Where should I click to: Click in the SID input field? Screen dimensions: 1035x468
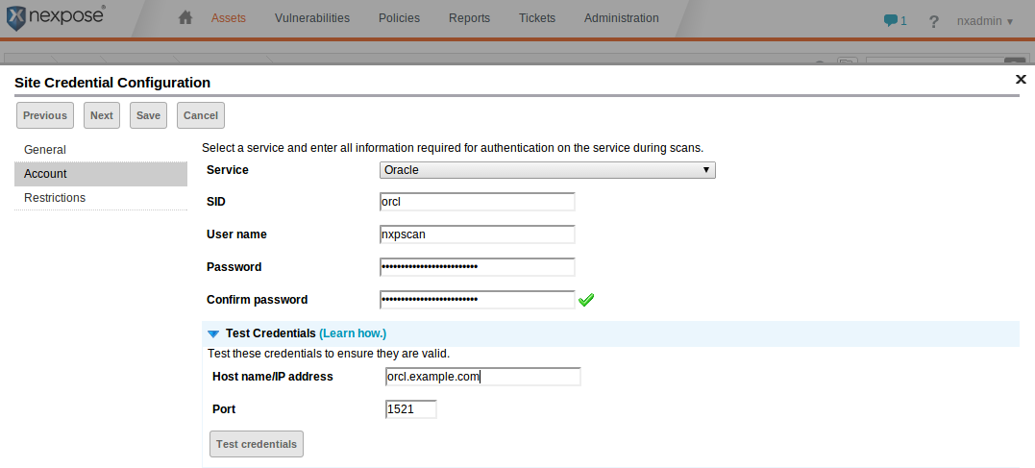click(x=477, y=202)
